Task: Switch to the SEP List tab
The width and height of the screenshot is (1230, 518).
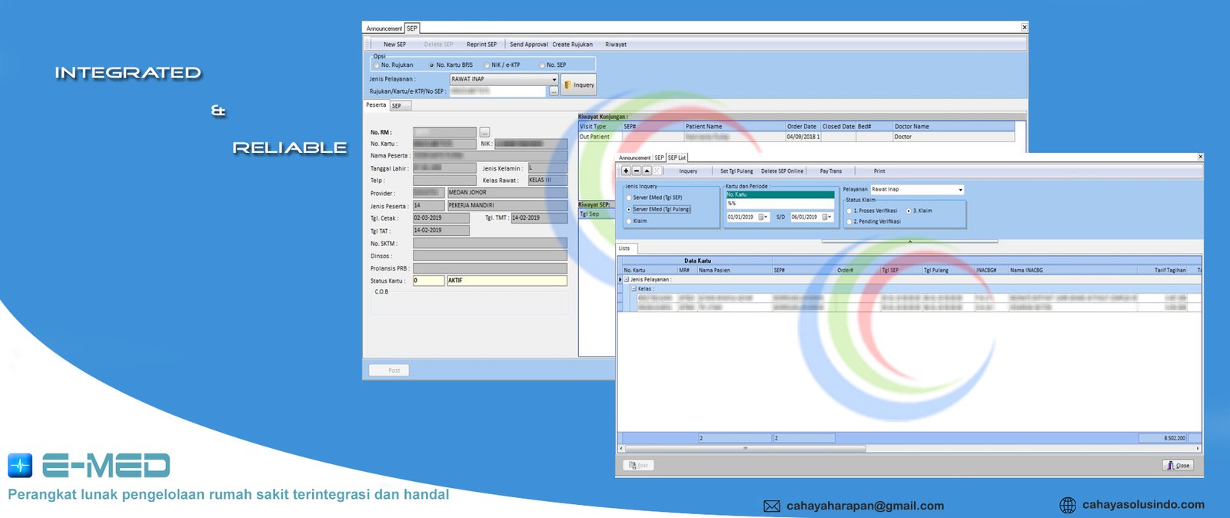Action: (676, 158)
